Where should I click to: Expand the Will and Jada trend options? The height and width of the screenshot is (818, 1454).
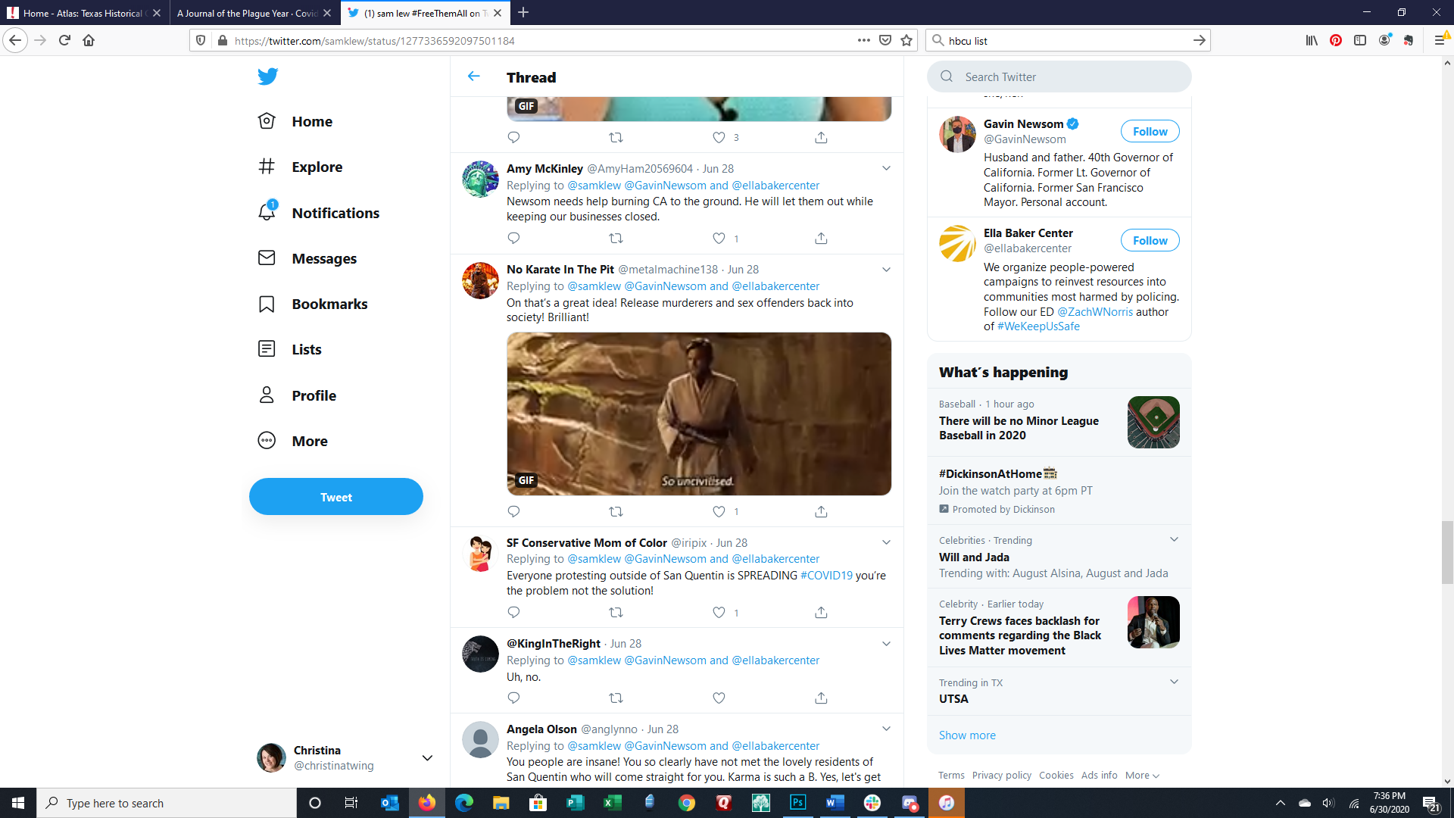point(1174,540)
